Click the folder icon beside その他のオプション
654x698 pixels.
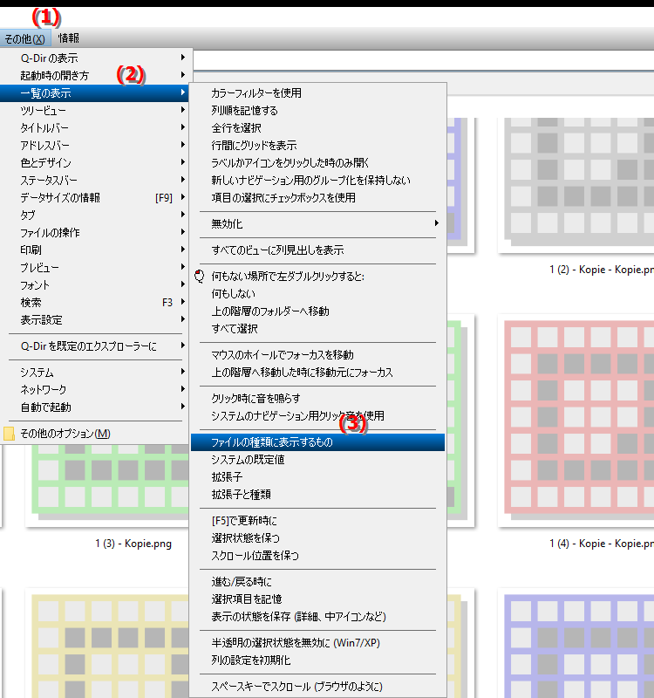coord(9,434)
